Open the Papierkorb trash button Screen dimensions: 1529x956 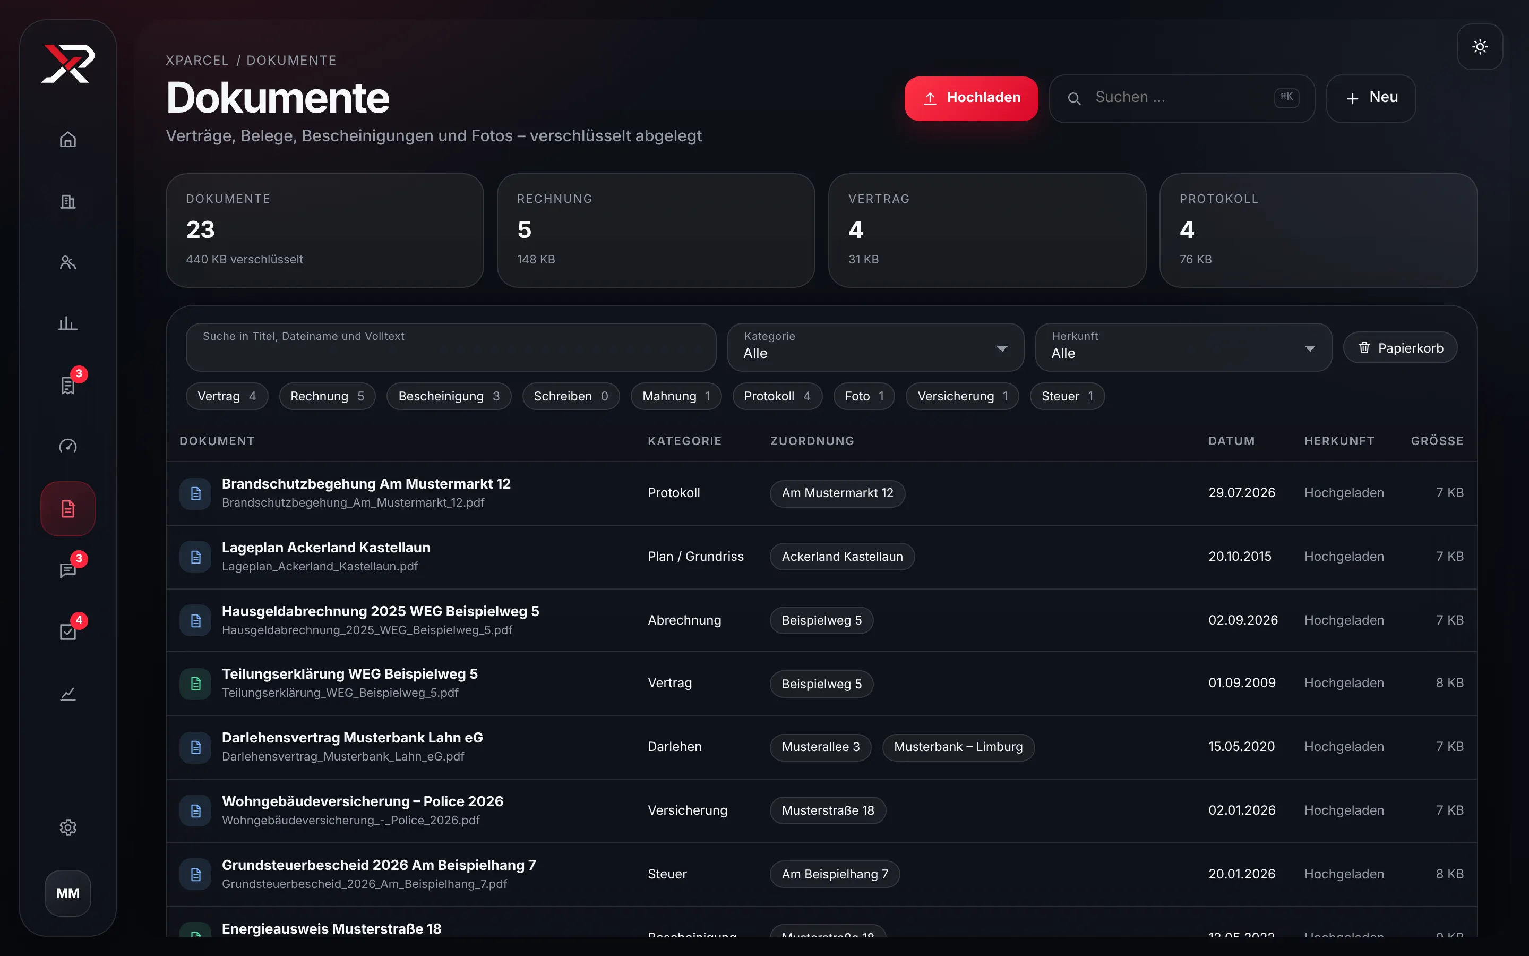1400,348
